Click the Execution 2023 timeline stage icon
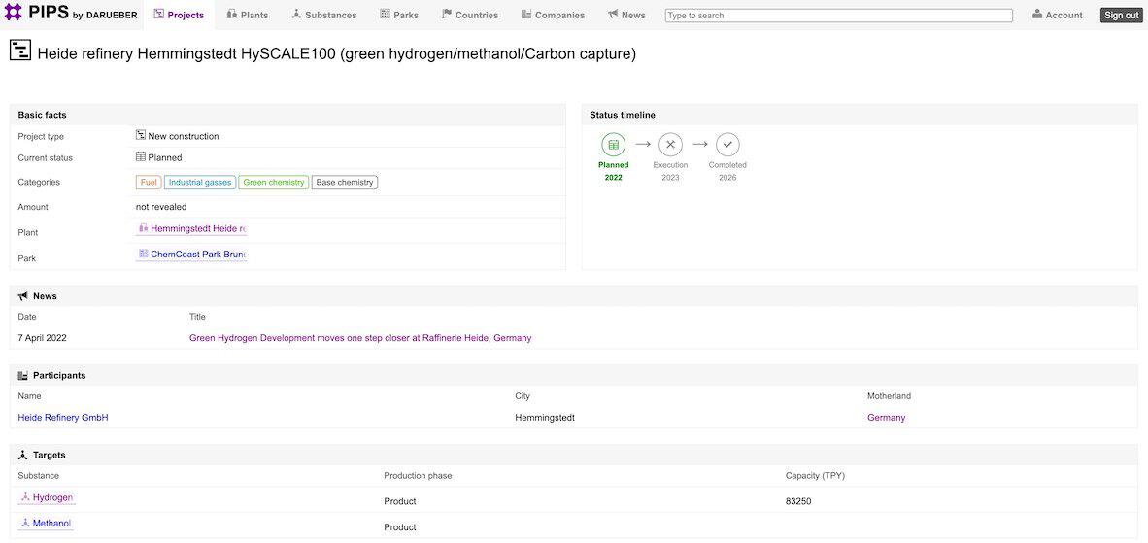Screen dimensions: 1148x543 click(671, 145)
